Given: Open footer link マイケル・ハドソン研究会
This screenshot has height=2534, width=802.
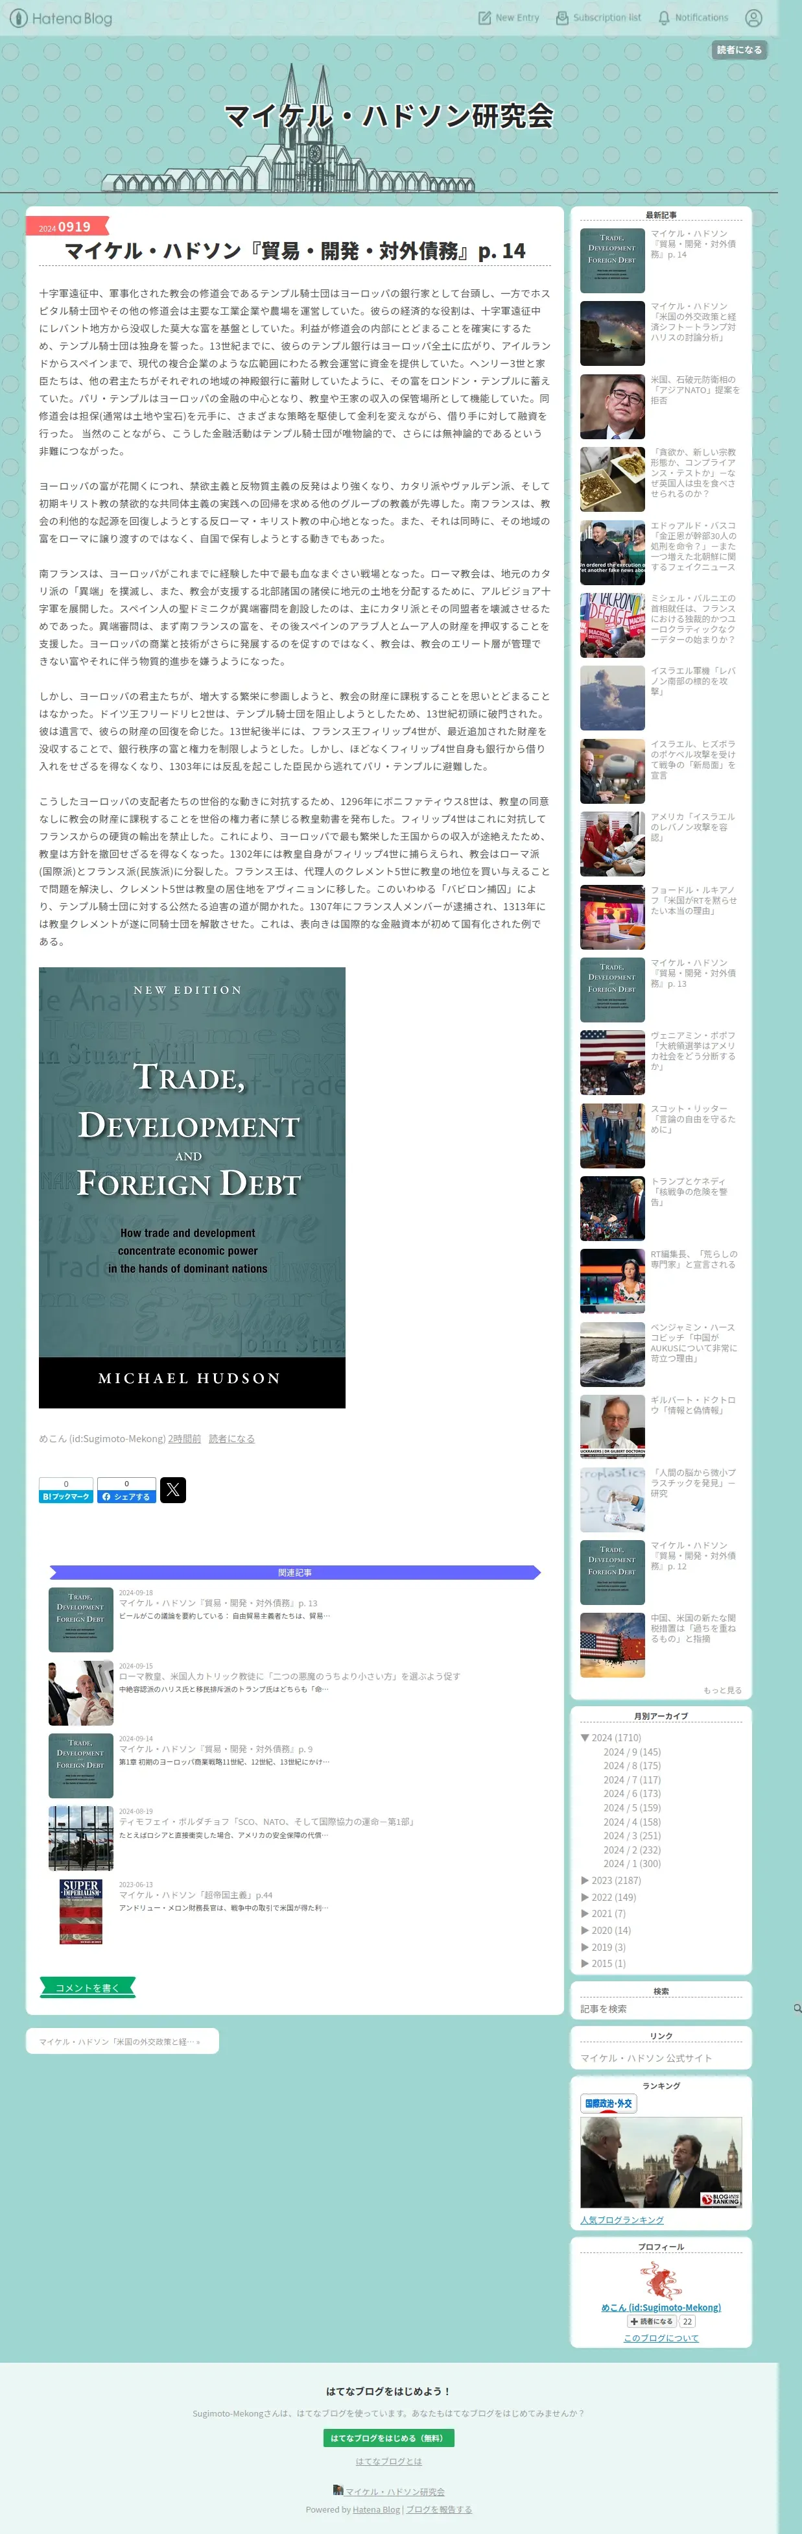Looking at the screenshot, I should pyautogui.click(x=395, y=2492).
